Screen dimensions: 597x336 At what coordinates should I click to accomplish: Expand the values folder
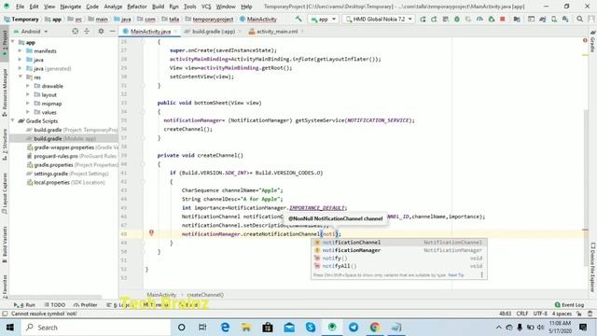click(x=28, y=112)
